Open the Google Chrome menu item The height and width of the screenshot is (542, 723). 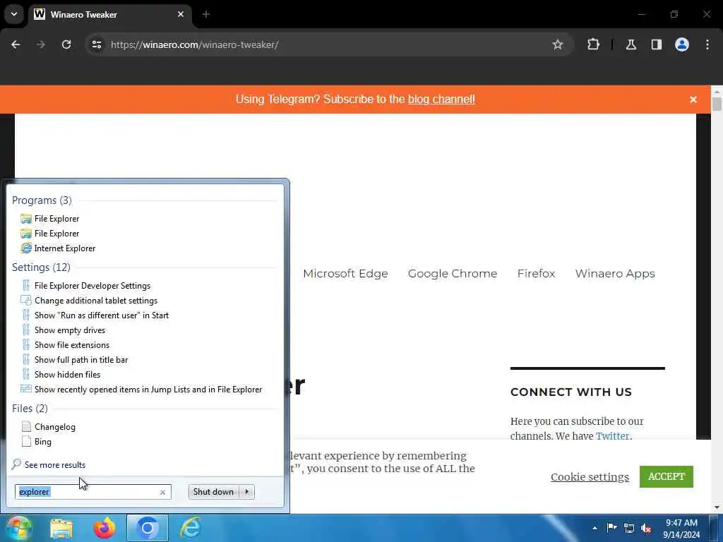453,273
